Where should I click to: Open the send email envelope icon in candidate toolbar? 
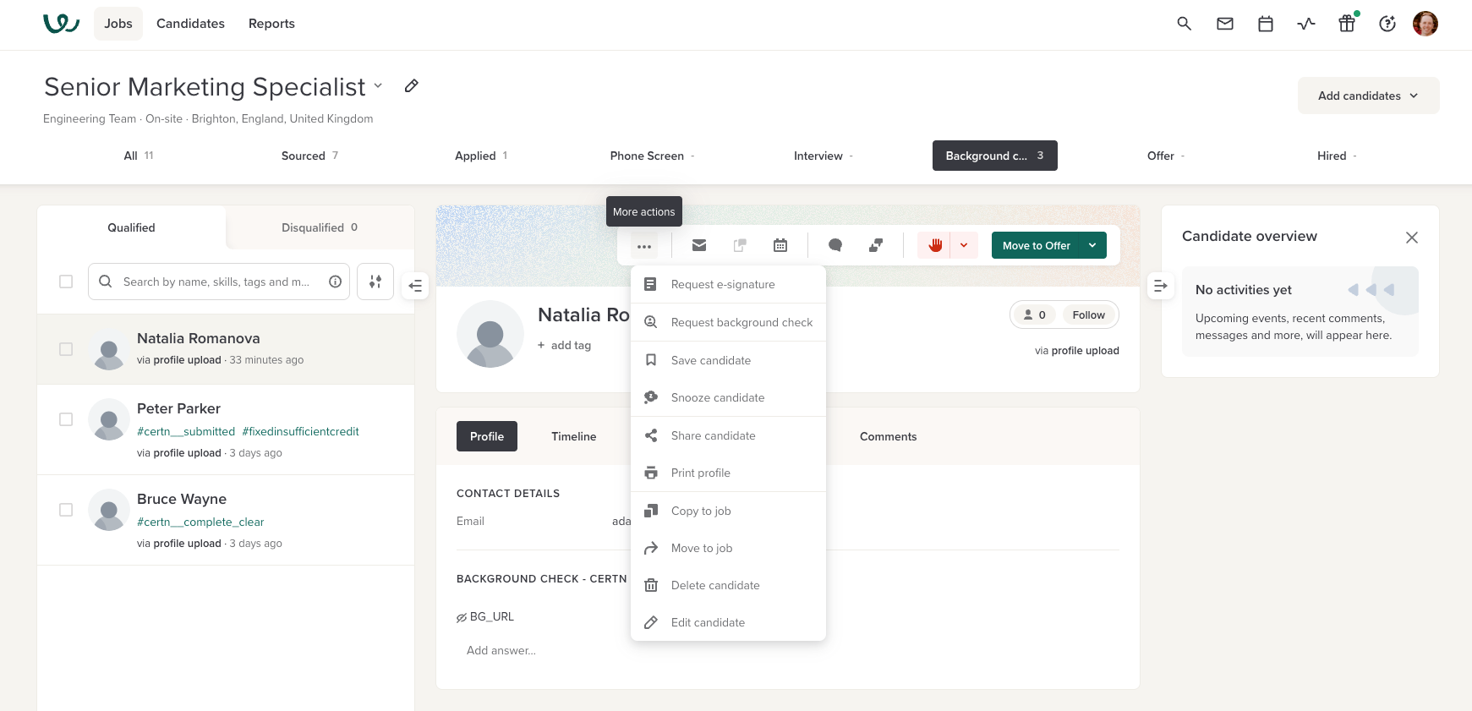click(698, 245)
